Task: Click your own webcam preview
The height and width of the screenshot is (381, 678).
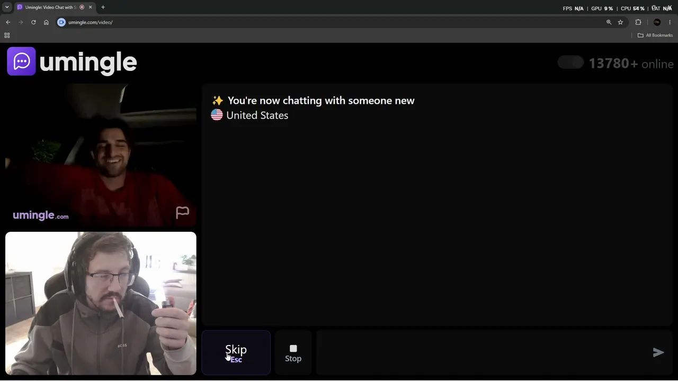Action: click(101, 303)
